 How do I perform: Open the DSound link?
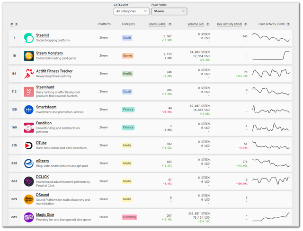click(43, 195)
